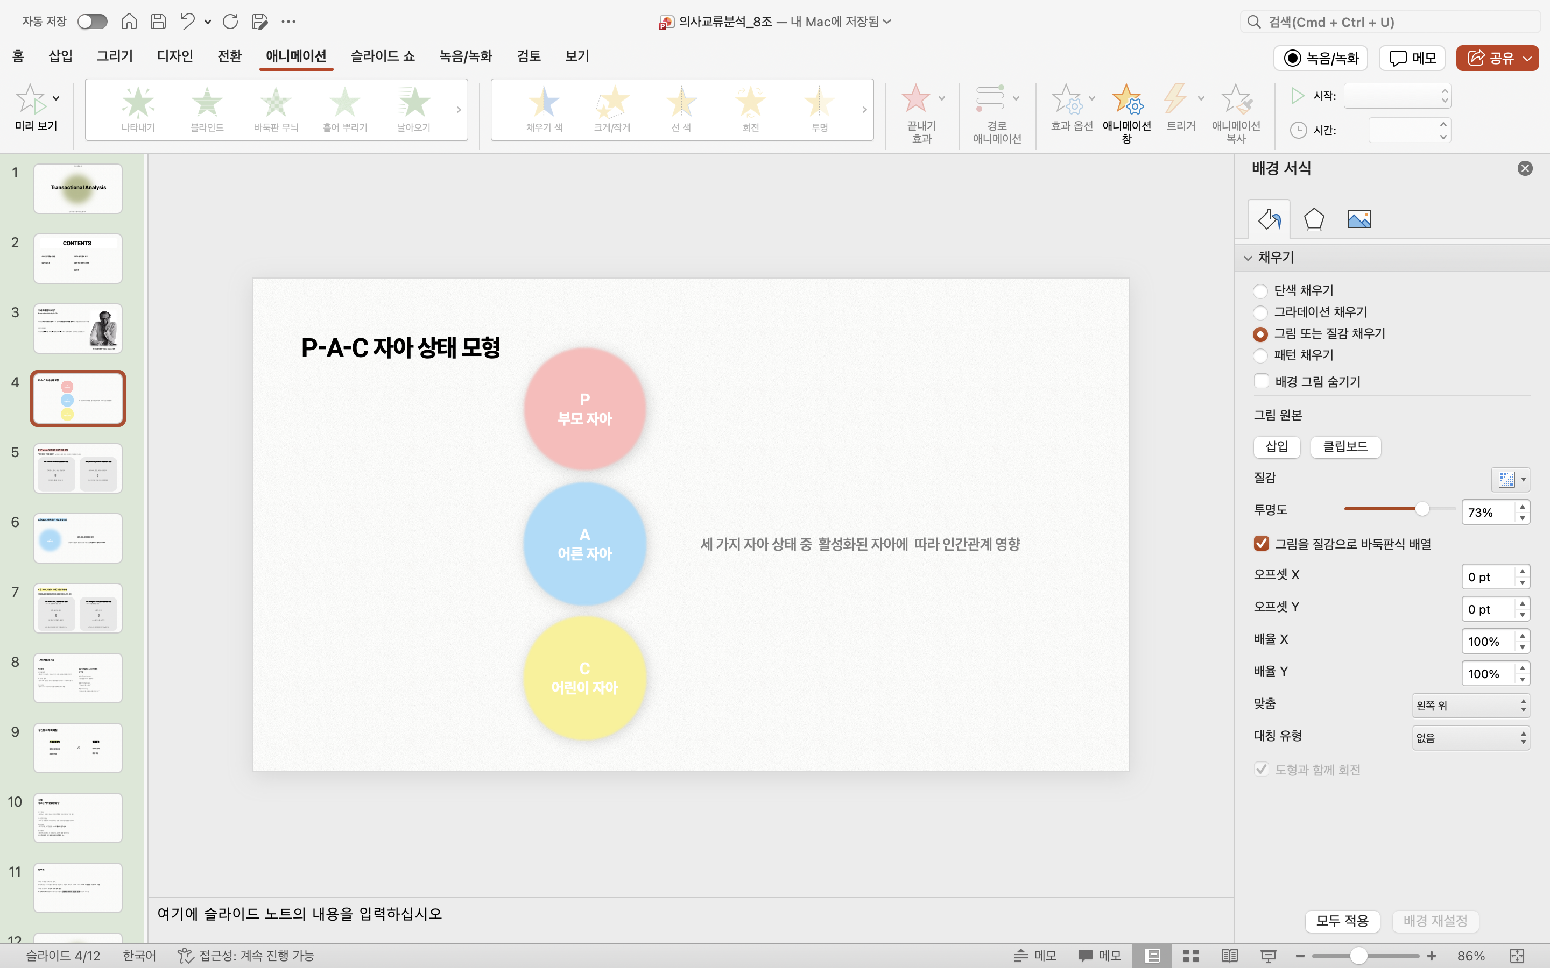Viewport: 1550px width, 968px height.
Task: Switch to the 슬라이드 쇼 tab
Action: pyautogui.click(x=382, y=56)
